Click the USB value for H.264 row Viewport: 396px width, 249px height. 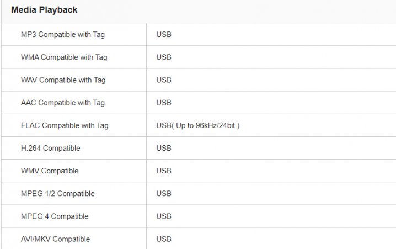(x=164, y=148)
